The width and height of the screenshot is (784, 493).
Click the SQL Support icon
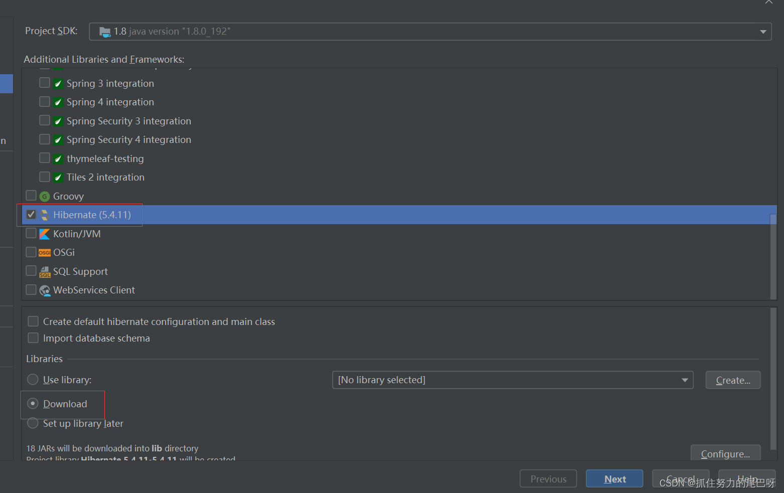(x=45, y=271)
